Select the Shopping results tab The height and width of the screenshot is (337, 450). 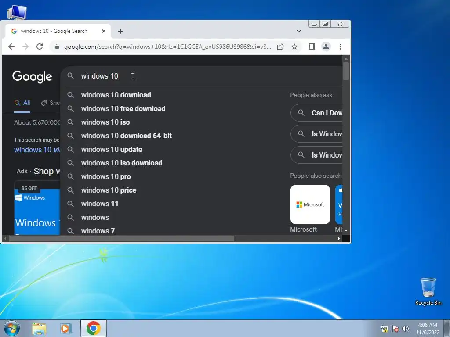[x=51, y=103]
